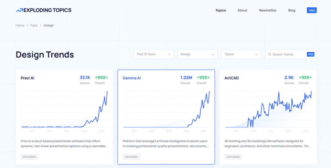The width and height of the screenshot is (331, 168).
Task: Open the Prezi AI topic title
Action: pyautogui.click(x=27, y=78)
